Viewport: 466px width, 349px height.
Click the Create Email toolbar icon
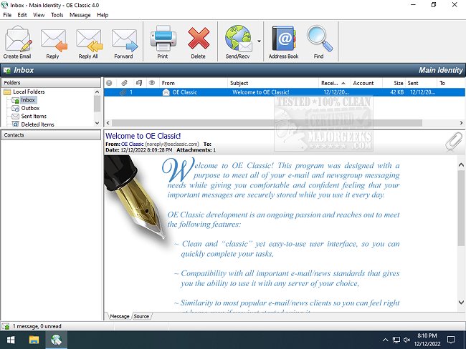(17, 40)
